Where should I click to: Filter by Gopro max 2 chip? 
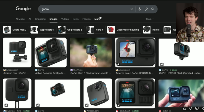(x=16, y=30)
